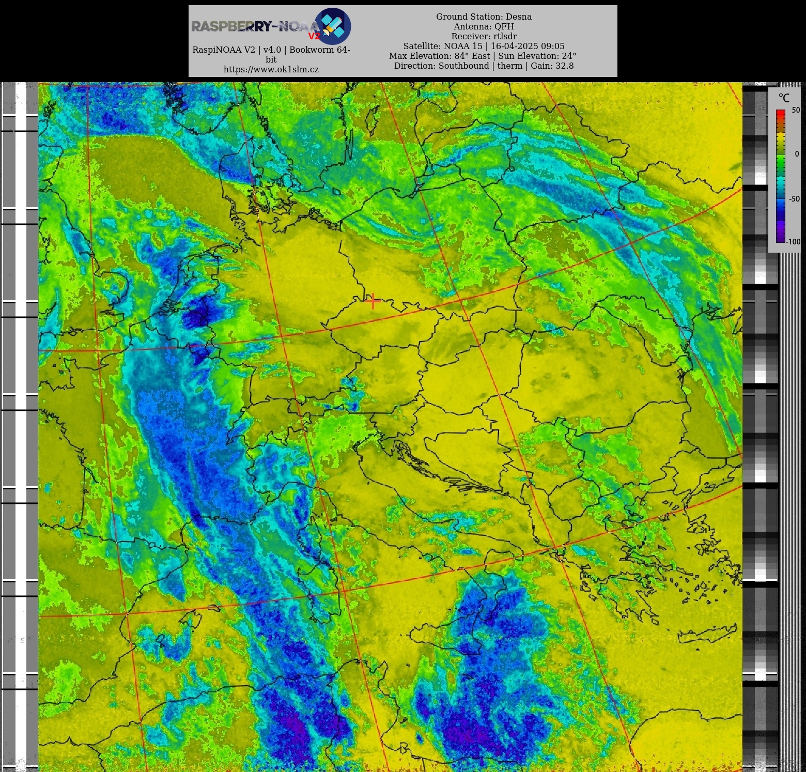
Task: Open the https://www.ok1slm.cz link
Action: click(271, 69)
